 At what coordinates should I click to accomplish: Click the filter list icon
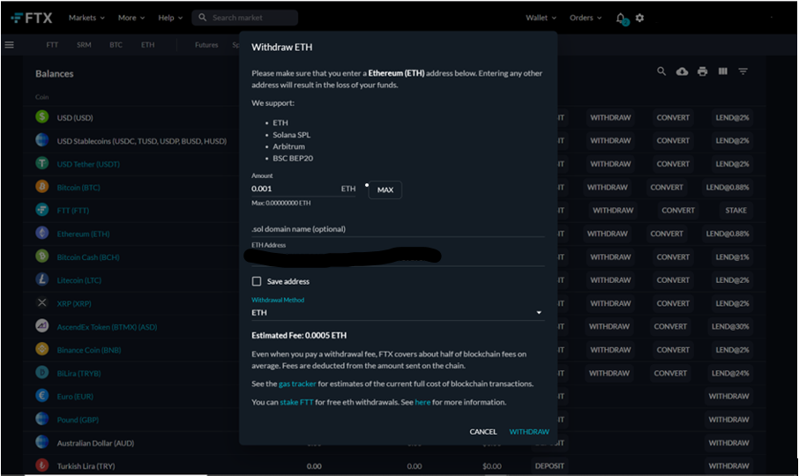tap(743, 71)
